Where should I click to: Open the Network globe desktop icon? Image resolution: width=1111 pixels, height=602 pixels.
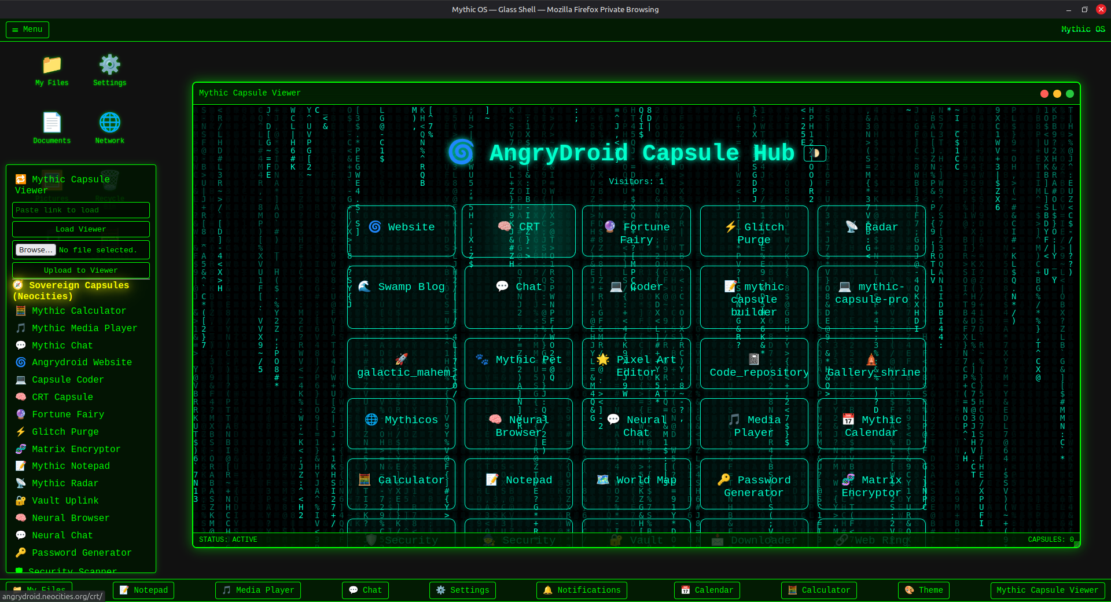[x=109, y=128]
